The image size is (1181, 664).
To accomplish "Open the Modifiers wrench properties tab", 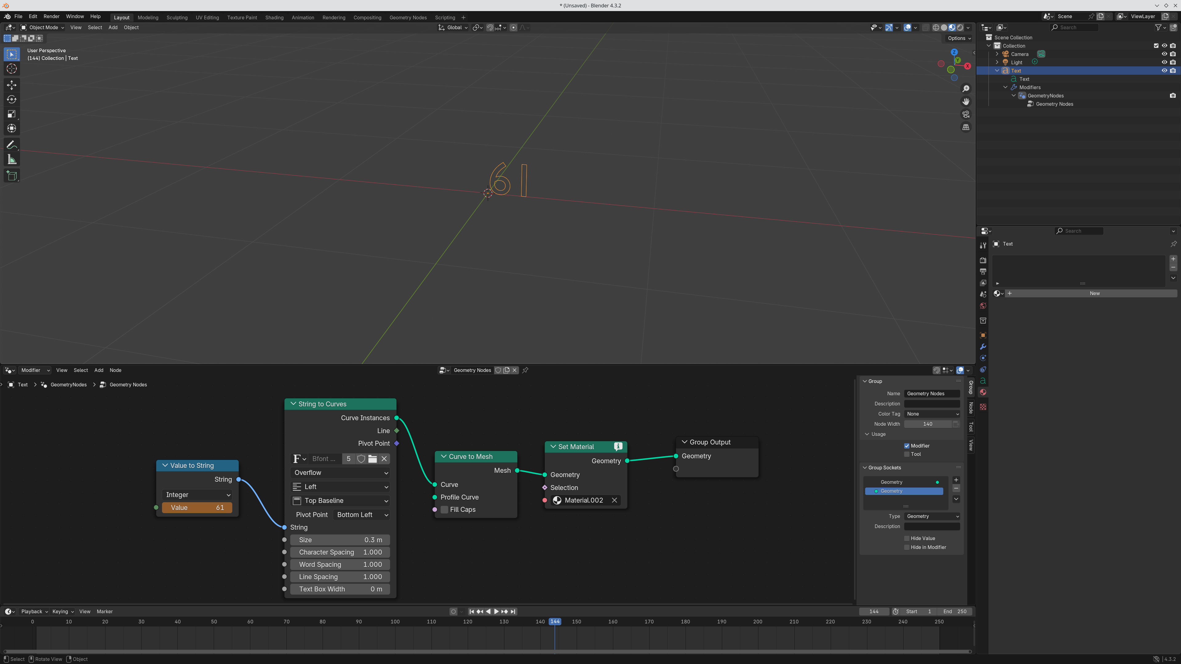I will 983,346.
